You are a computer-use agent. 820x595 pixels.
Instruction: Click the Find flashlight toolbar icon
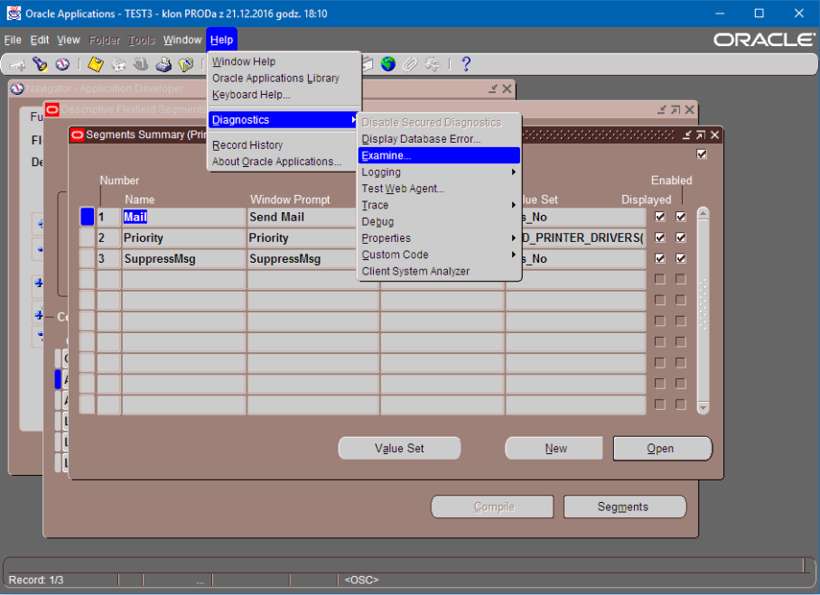(x=40, y=64)
